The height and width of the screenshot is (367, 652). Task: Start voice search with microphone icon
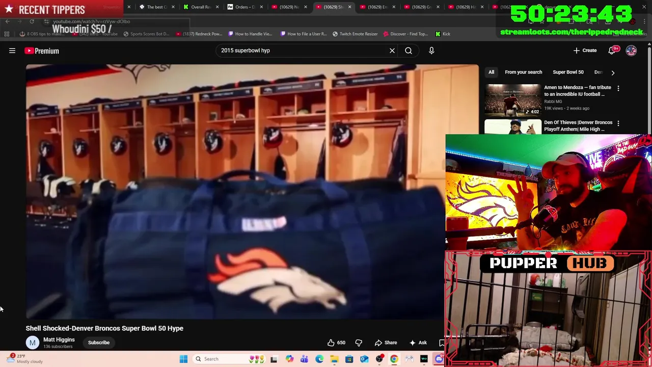(x=431, y=50)
